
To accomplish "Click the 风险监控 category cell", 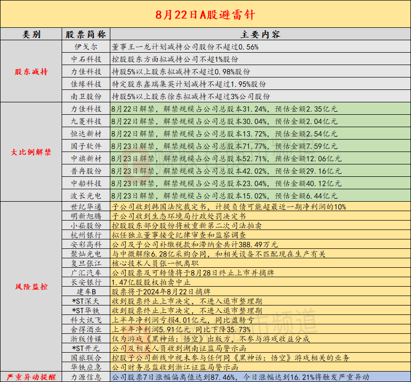I will point(31,287).
